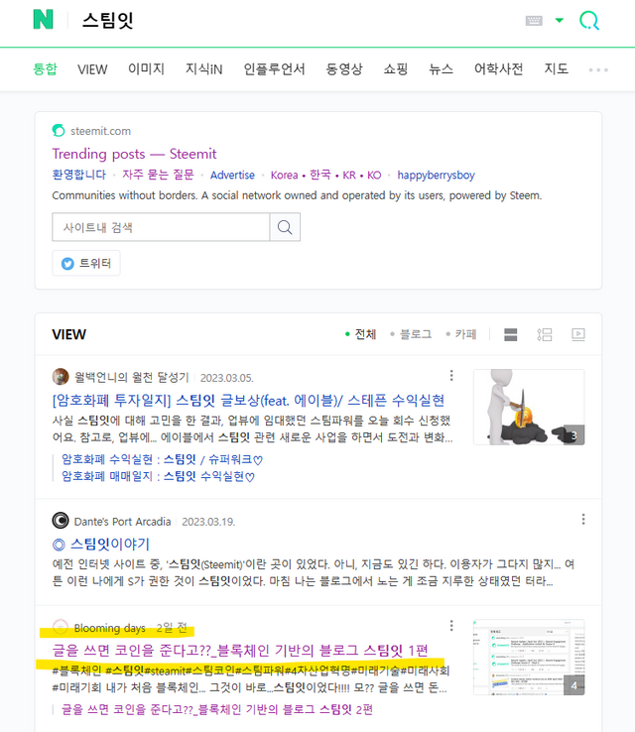635x732 pixels.
Task: Focus the 사이트내 검색 input field
Action: [x=161, y=227]
